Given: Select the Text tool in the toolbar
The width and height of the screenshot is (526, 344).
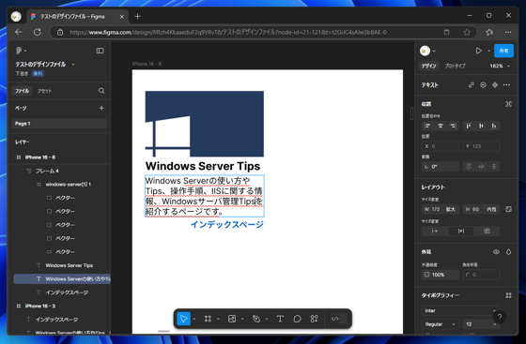Looking at the screenshot, I should 280,319.
